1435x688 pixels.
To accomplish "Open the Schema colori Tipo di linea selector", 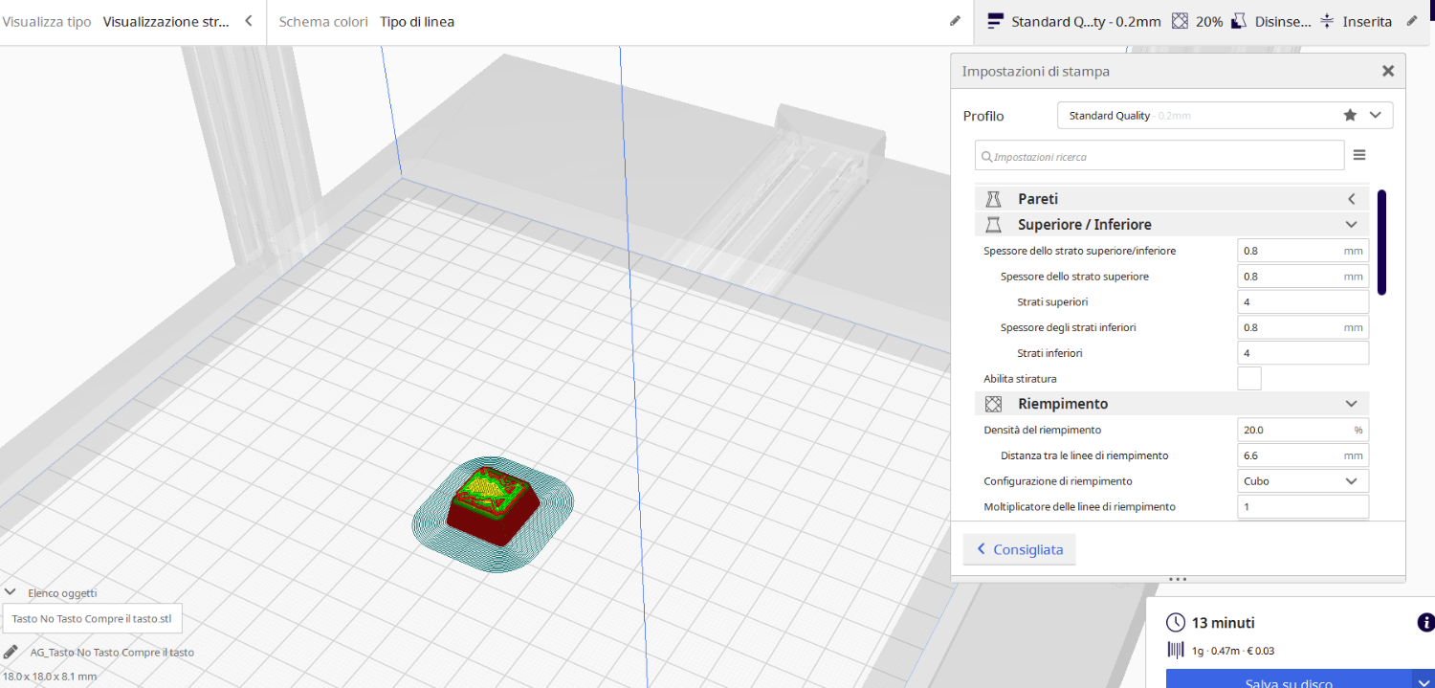I will 417,21.
